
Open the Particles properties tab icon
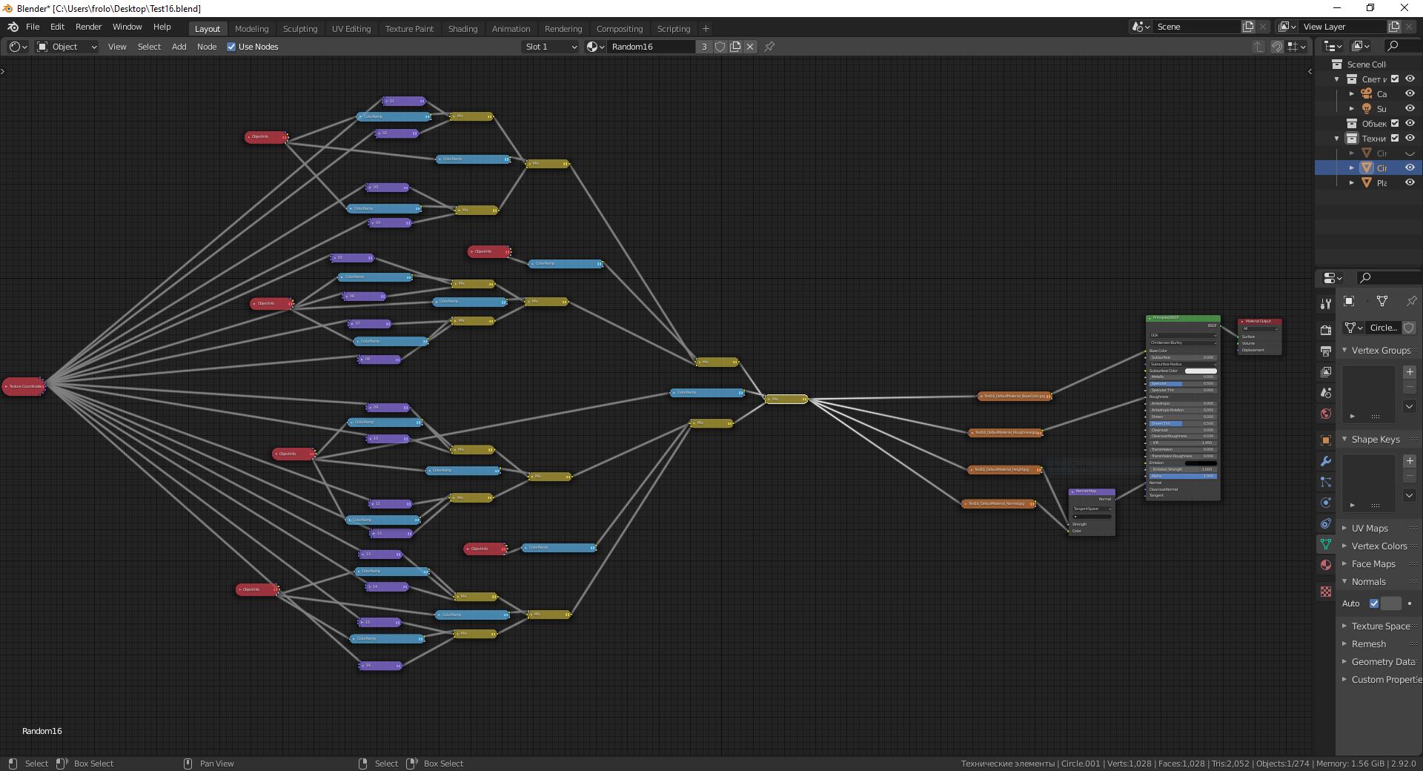click(1326, 482)
